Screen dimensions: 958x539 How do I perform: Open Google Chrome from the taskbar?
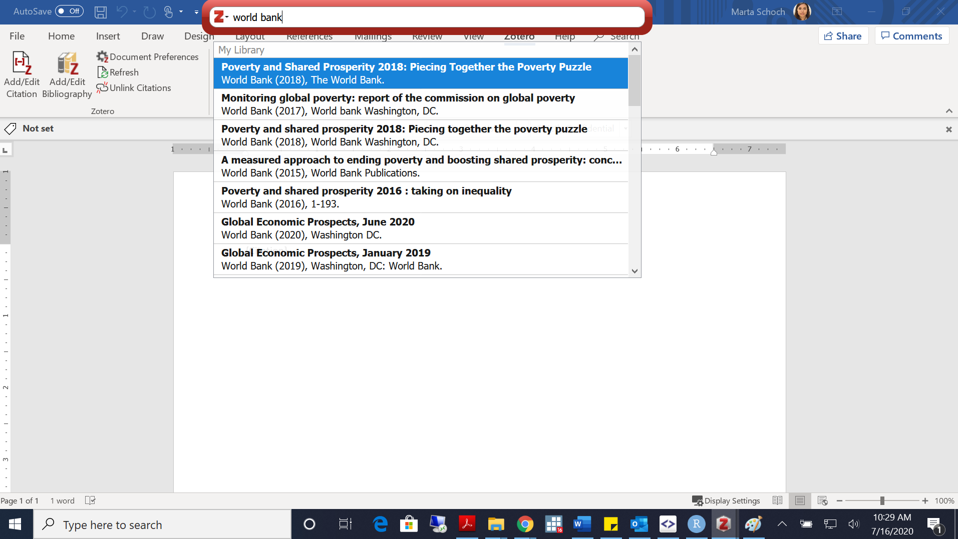tap(525, 524)
